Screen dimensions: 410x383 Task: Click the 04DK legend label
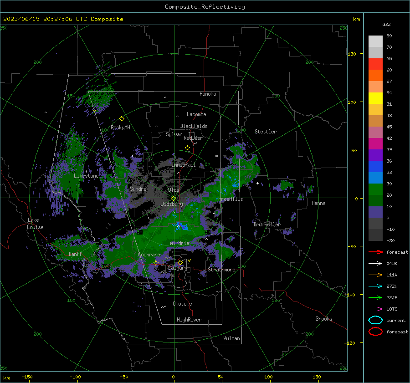pyautogui.click(x=392, y=264)
